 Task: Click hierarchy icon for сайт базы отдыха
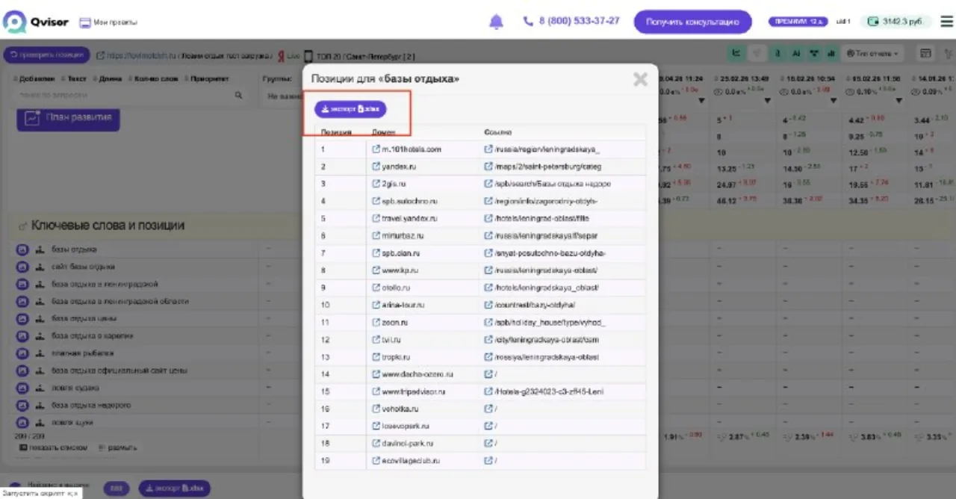[x=40, y=267]
